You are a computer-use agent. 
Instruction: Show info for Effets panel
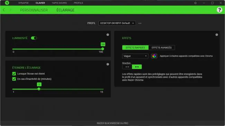217,35
